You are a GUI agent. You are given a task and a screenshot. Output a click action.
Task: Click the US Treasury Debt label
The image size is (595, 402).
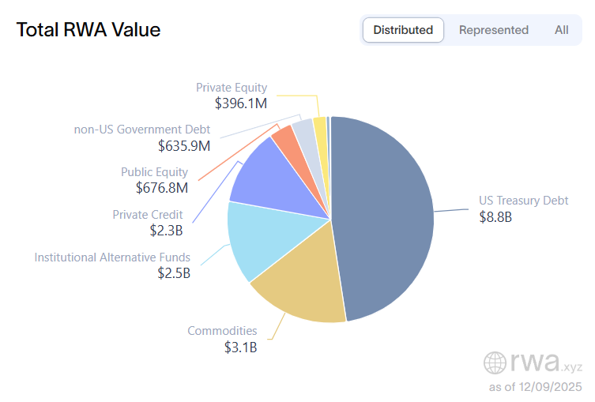(523, 201)
